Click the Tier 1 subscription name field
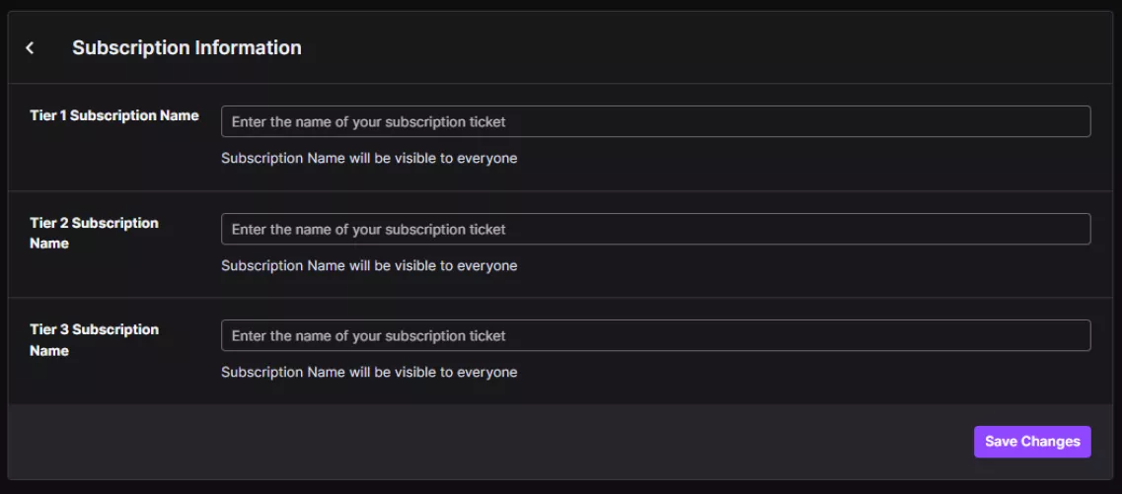This screenshot has width=1122, height=494. pyautogui.click(x=655, y=121)
